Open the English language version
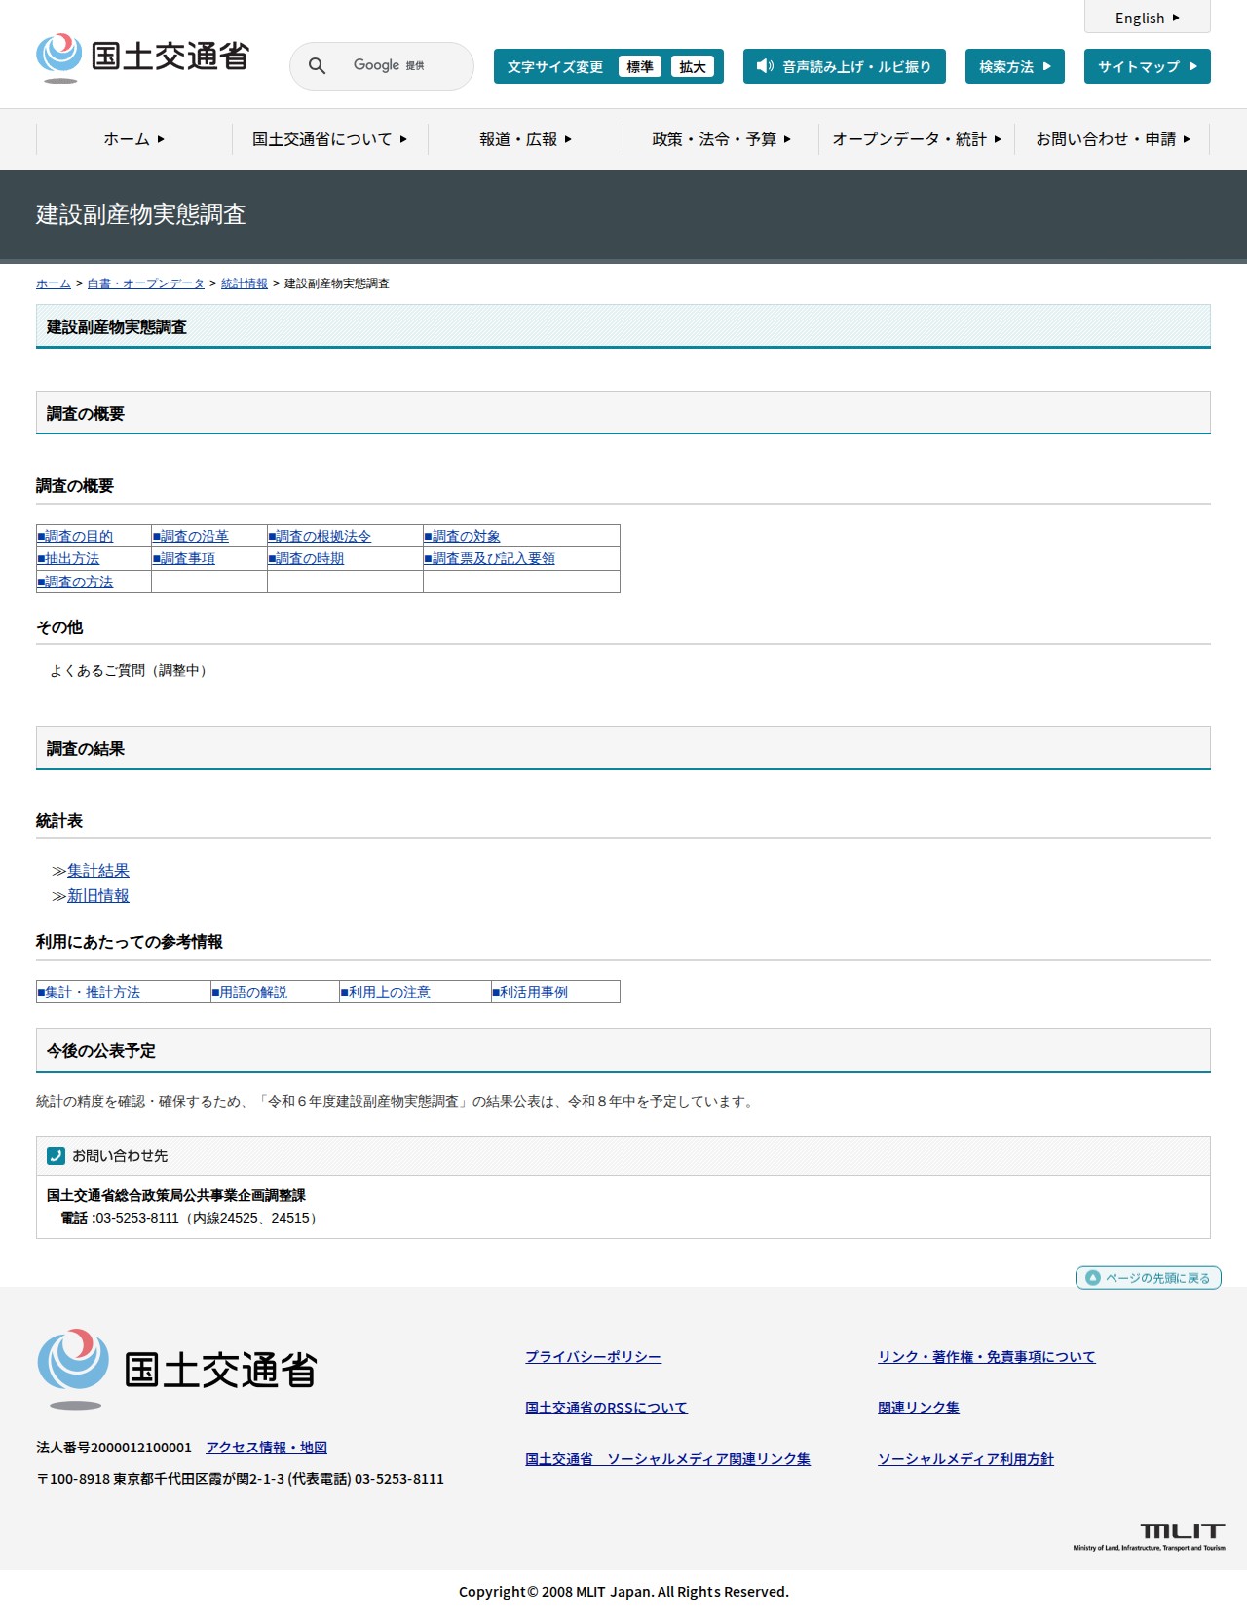The image size is (1247, 1620). coord(1148,18)
